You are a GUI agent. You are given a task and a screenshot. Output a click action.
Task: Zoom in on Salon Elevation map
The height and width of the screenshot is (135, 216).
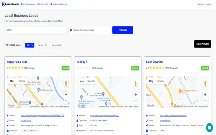tap(205, 94)
